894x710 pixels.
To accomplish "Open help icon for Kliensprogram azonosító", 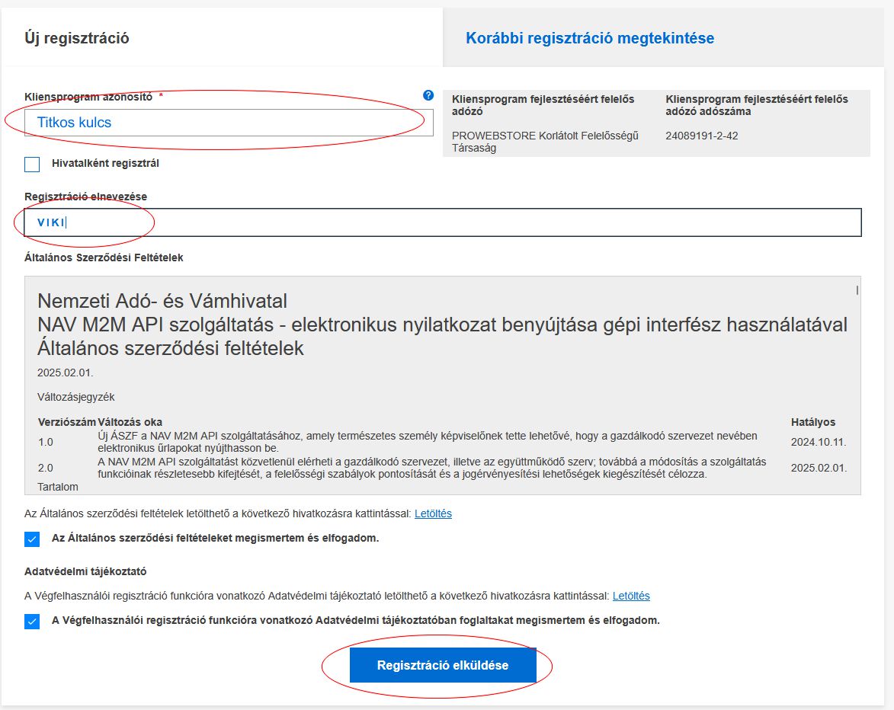I will [428, 95].
